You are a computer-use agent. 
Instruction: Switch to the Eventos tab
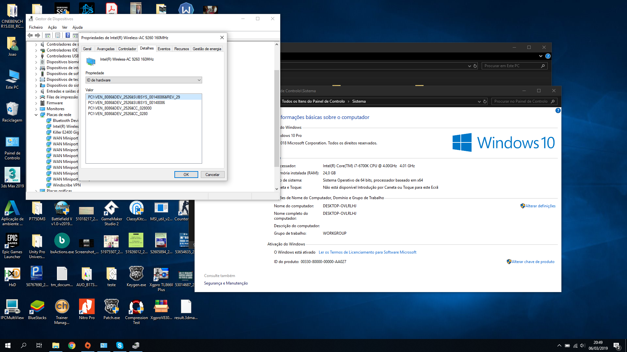click(164, 49)
